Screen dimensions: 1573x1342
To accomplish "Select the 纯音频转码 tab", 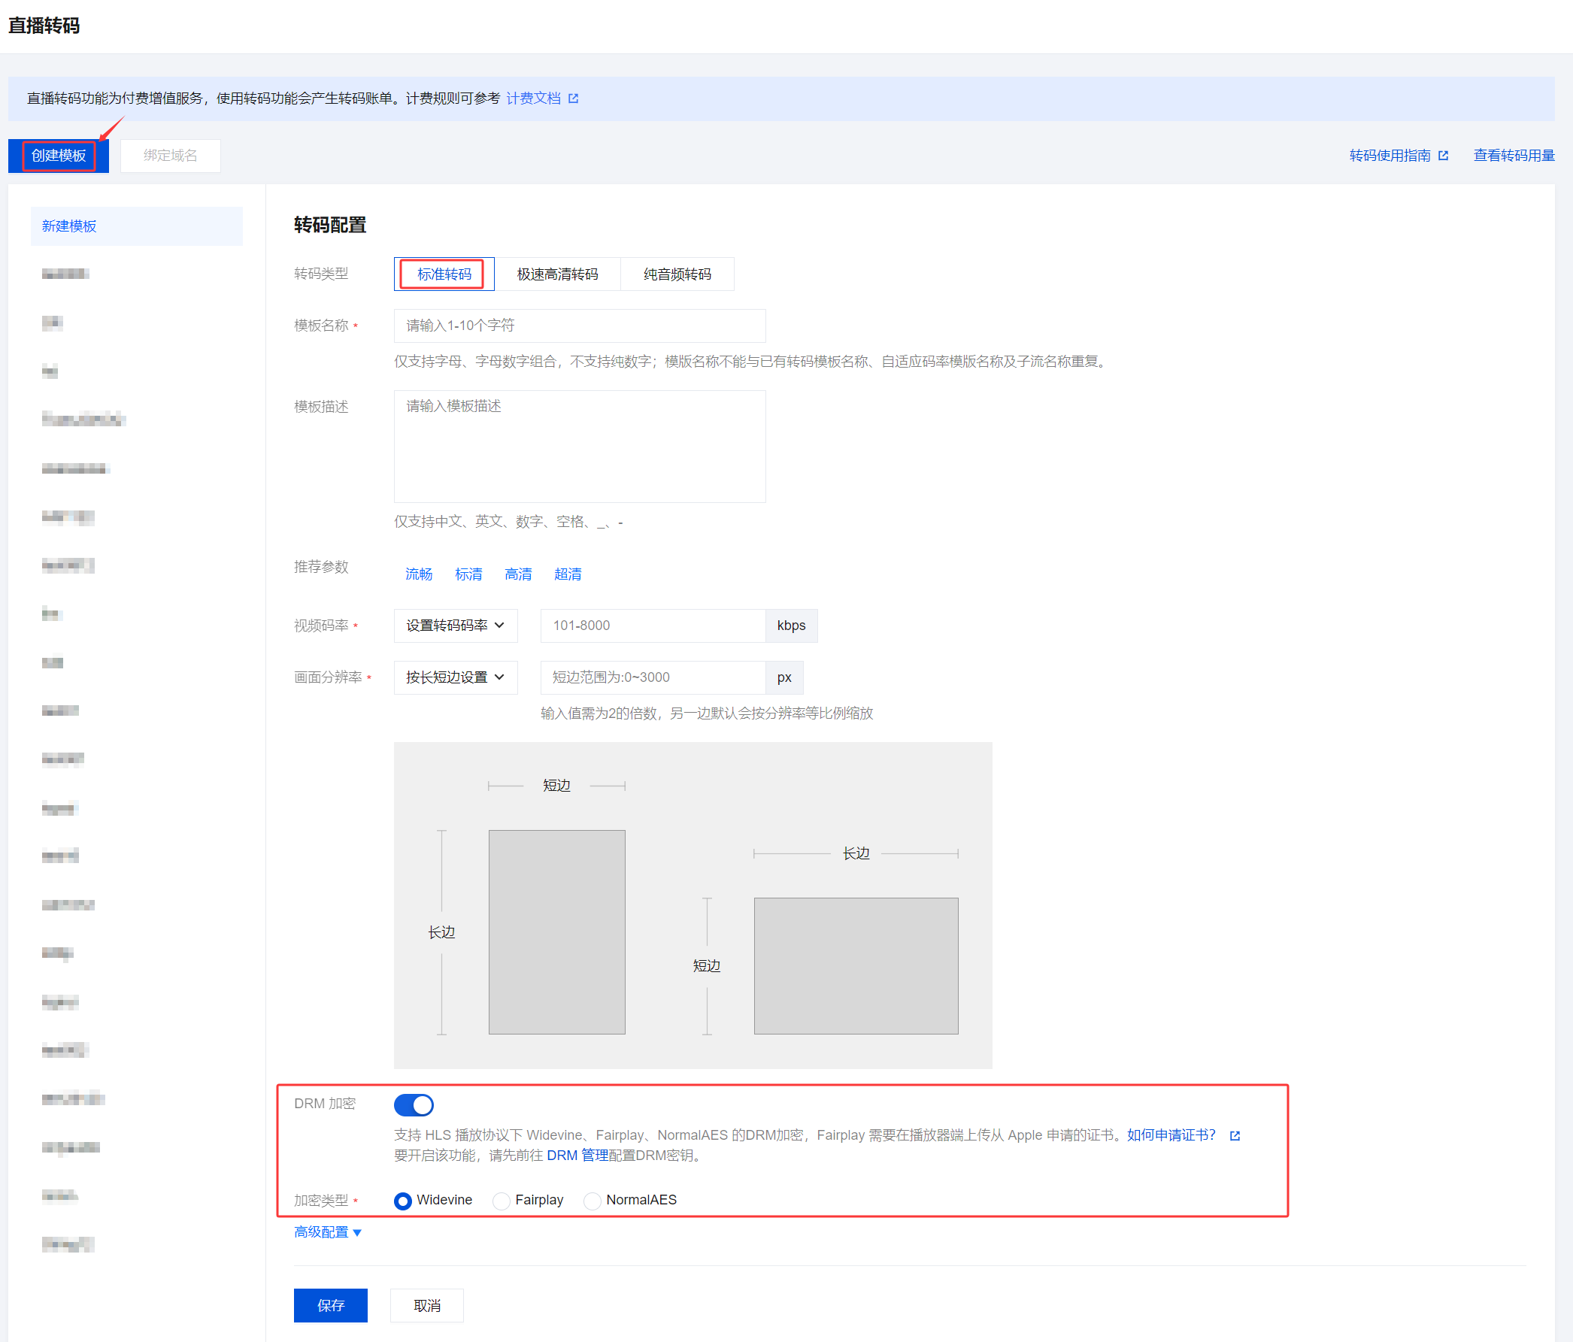I will pyautogui.click(x=677, y=274).
